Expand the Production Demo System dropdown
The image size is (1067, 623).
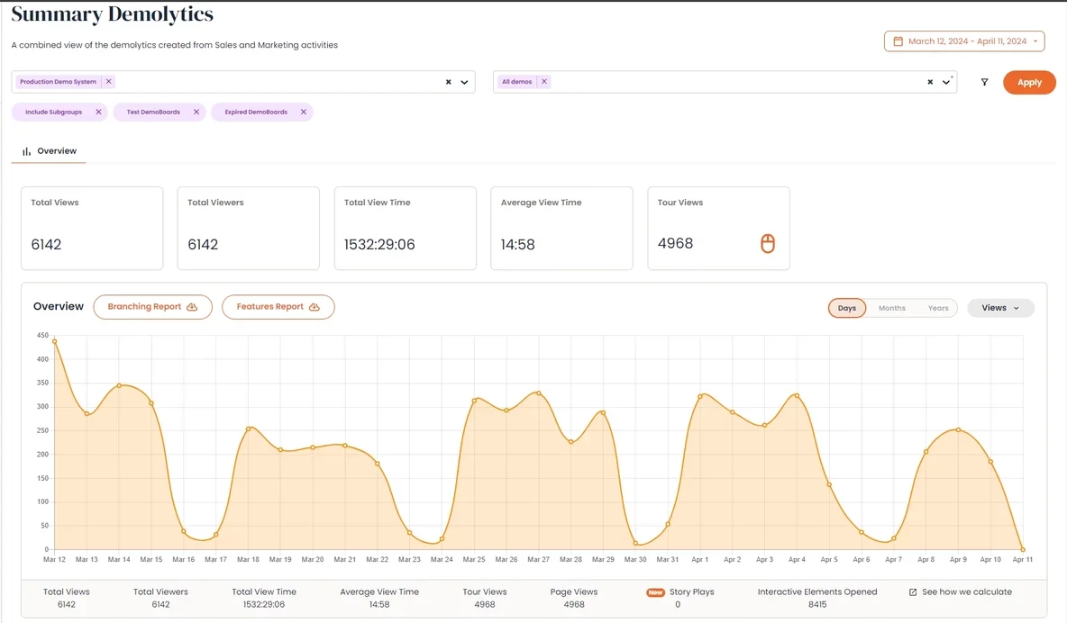[x=465, y=82]
